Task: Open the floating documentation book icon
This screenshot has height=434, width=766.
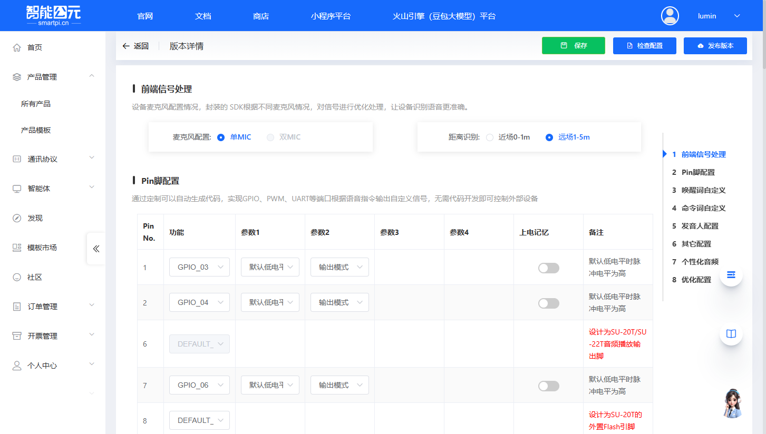Action: pos(731,333)
